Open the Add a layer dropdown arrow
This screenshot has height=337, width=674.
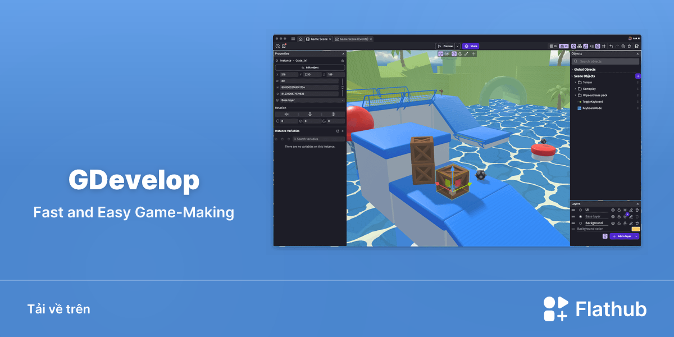[636, 236]
